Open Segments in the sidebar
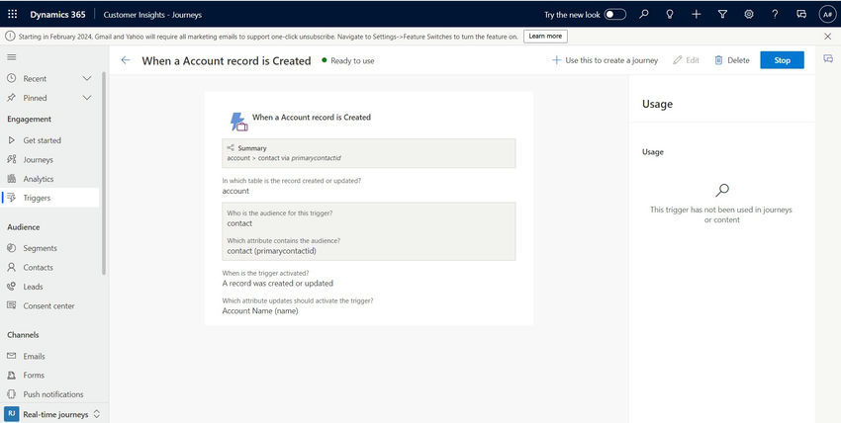The width and height of the screenshot is (841, 423). tap(40, 248)
